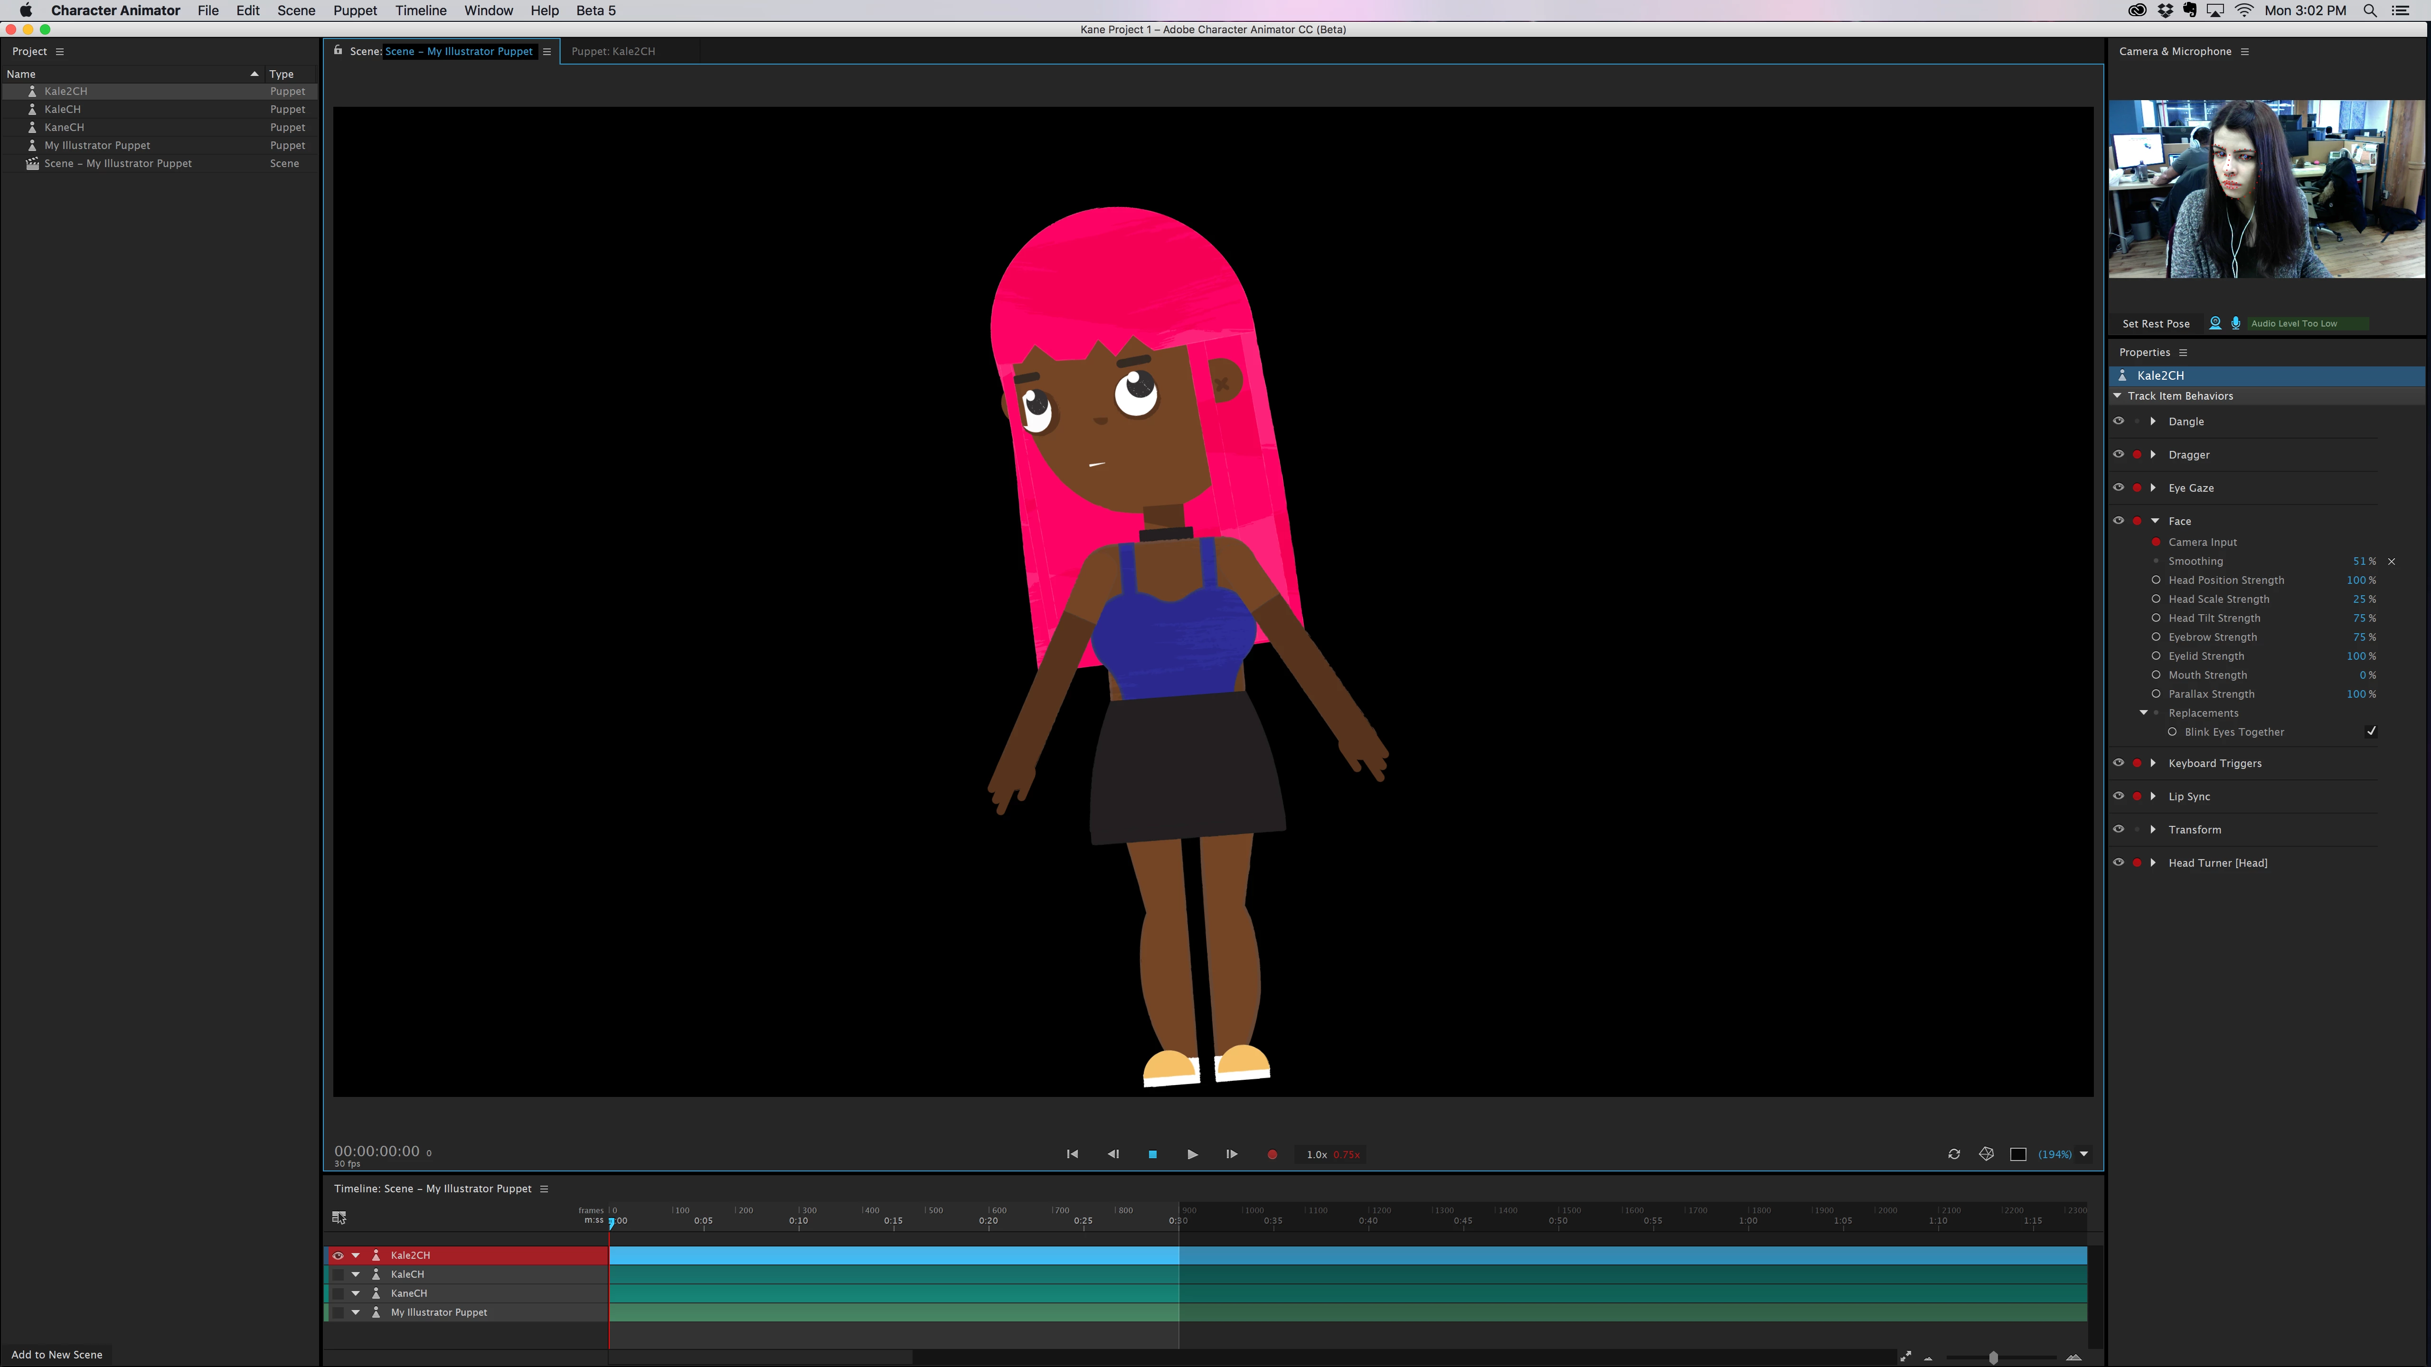
Task: Adjust the timeline zoom slider
Action: (1993, 1358)
